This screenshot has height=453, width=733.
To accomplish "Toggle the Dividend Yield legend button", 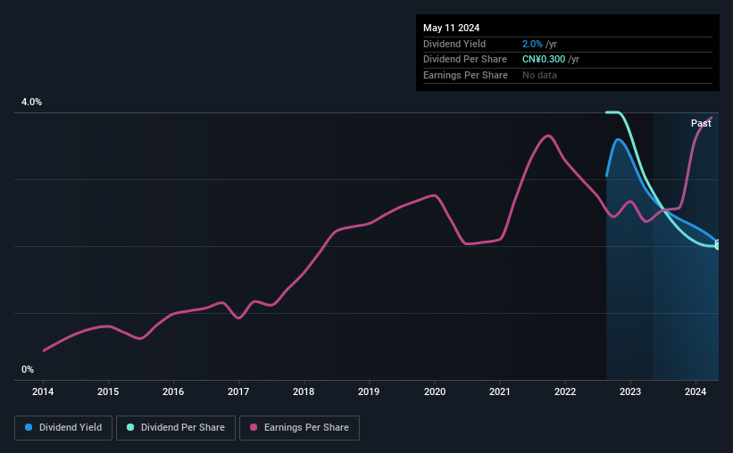I will (x=62, y=428).
